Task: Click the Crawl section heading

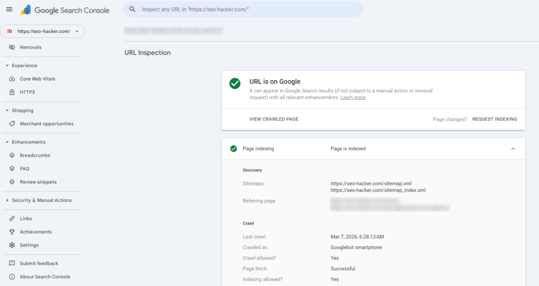Action: 248,223
